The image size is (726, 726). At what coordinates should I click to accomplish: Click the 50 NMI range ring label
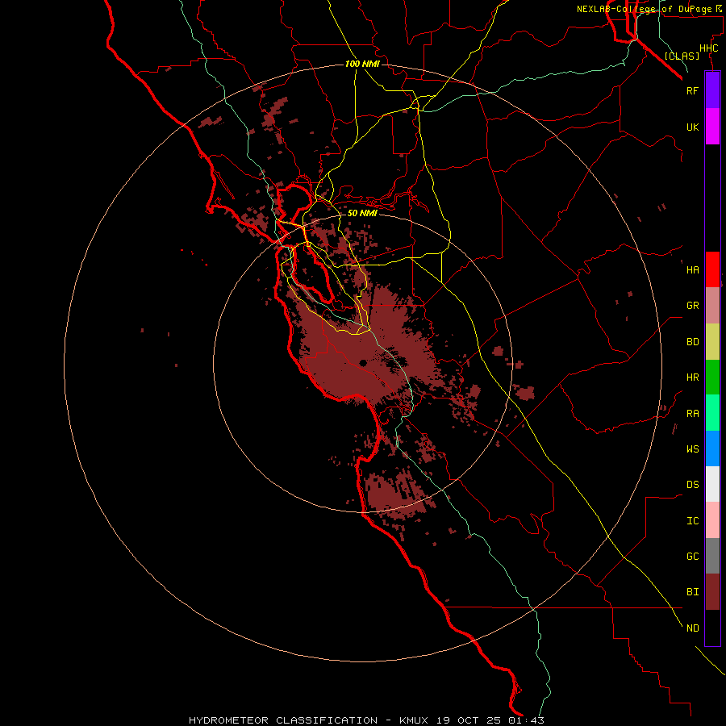pyautogui.click(x=362, y=213)
